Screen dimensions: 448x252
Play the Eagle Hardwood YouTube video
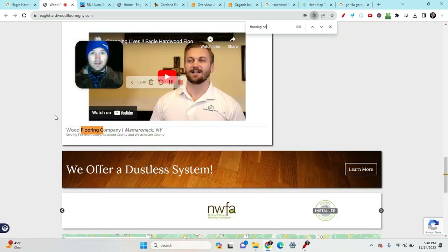click(167, 77)
